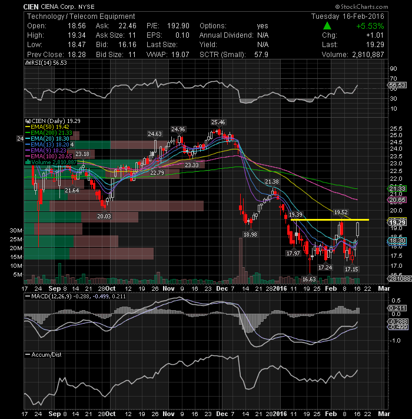Click the Ask price 22.46
Viewport: 412px width, 419px height.
128,26
